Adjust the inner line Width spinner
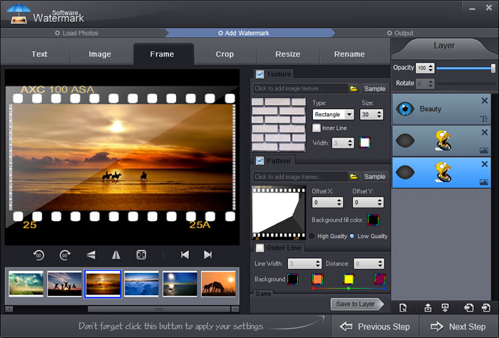The height and width of the screenshot is (338, 499). click(x=343, y=143)
